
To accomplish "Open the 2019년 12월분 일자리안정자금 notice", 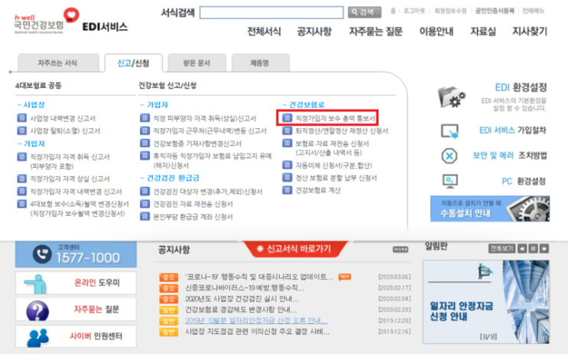I will click(x=256, y=320).
